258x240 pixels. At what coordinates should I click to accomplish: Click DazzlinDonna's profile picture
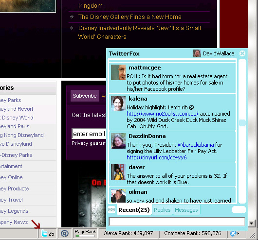[118, 141]
